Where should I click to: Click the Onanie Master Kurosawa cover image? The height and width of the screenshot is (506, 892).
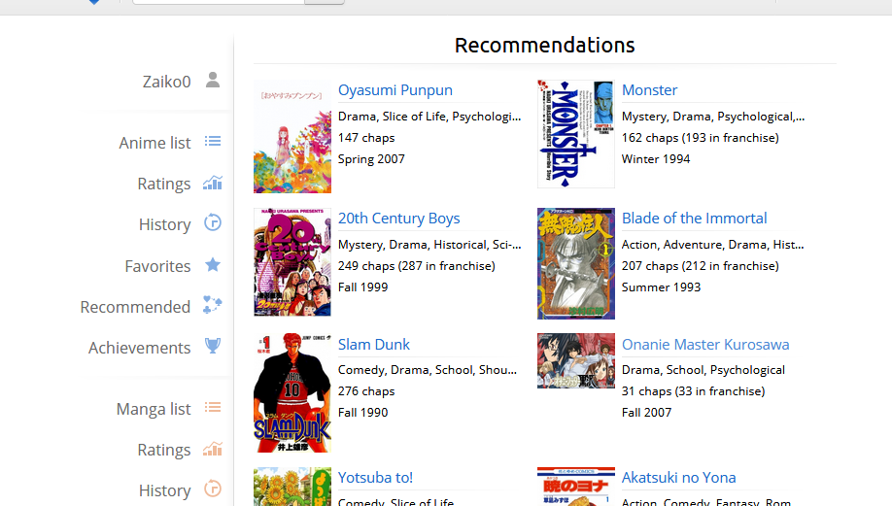tap(576, 361)
